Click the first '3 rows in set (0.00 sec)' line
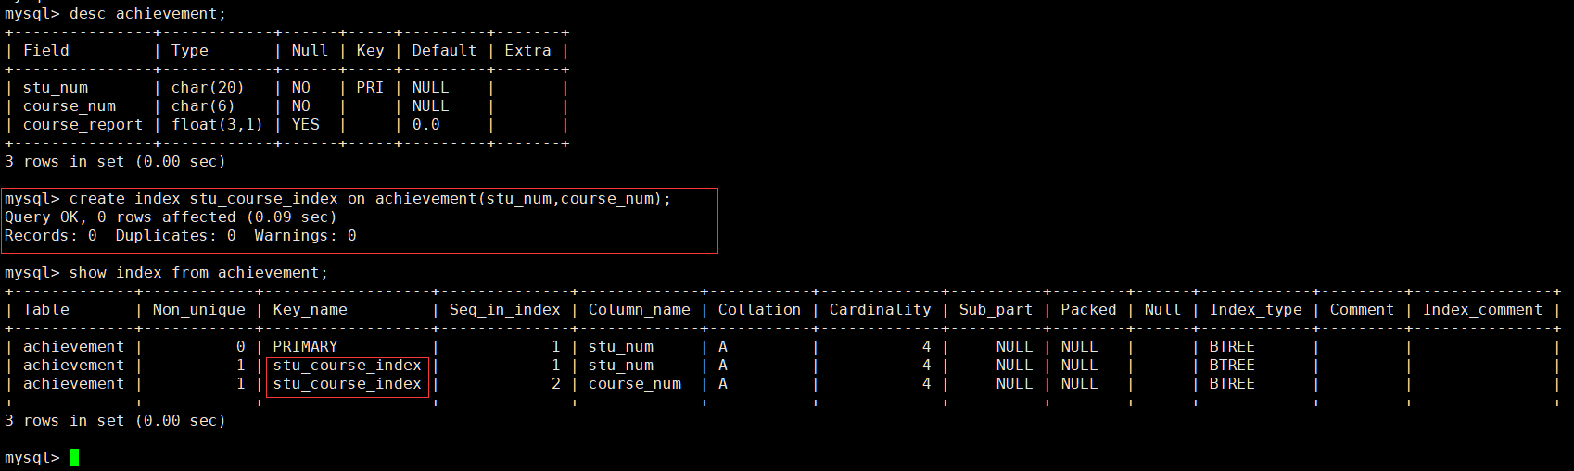The height and width of the screenshot is (471, 1574). coord(115,161)
